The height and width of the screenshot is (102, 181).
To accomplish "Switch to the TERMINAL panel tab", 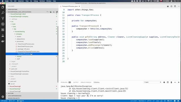I will click(96, 82).
